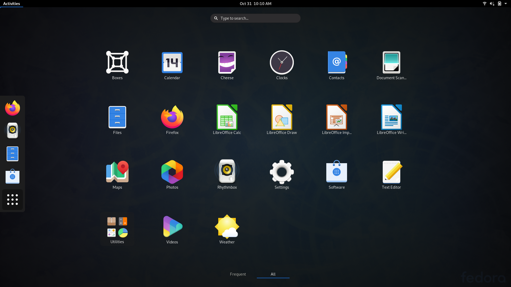Open the Weather app
511x287 pixels.
pyautogui.click(x=227, y=230)
